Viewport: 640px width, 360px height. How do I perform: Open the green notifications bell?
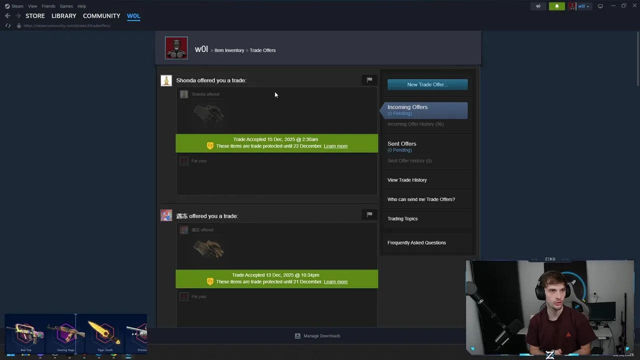pyautogui.click(x=557, y=6)
